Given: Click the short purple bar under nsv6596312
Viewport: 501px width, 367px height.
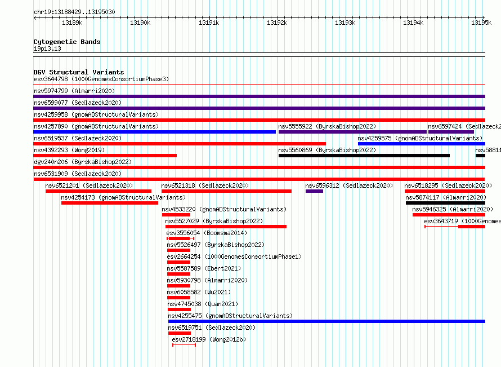Looking at the screenshot, I should pos(314,191).
